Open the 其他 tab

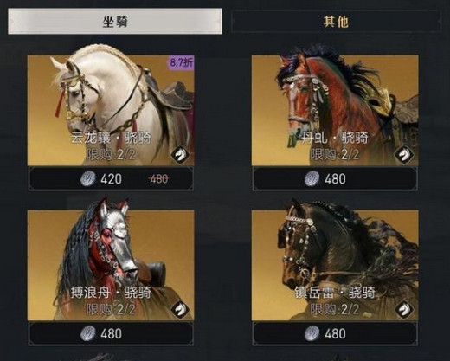336,22
